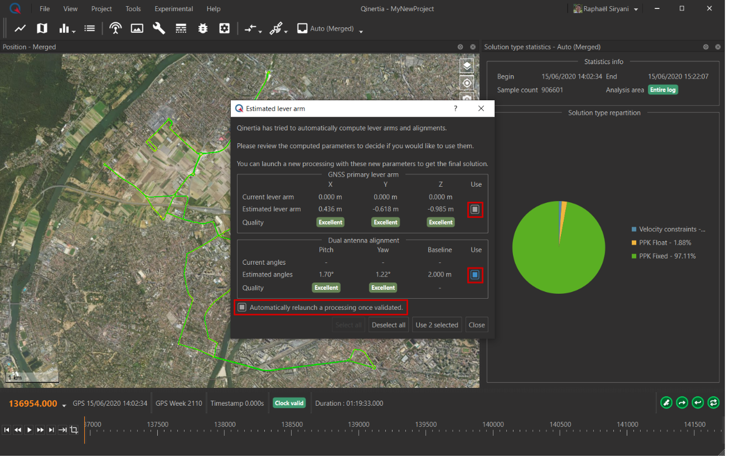736x467 pixels.
Task: Enable automatically relaunch processing checkbox
Action: pos(242,307)
